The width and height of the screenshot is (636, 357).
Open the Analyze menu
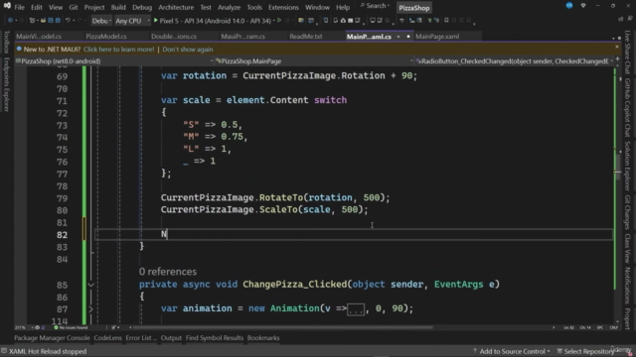tap(229, 7)
